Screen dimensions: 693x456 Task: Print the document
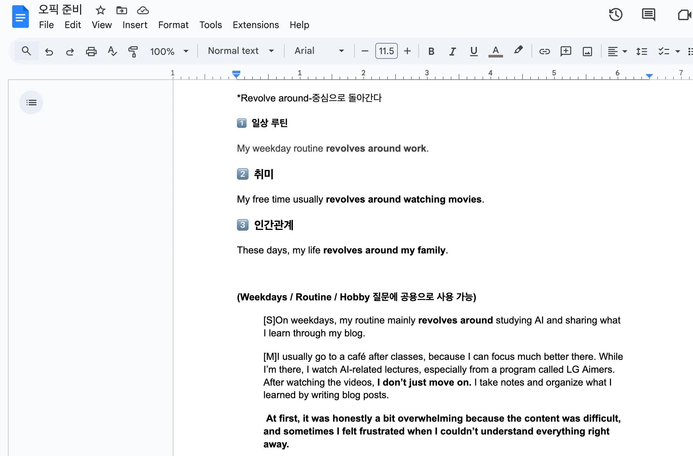pos(91,51)
